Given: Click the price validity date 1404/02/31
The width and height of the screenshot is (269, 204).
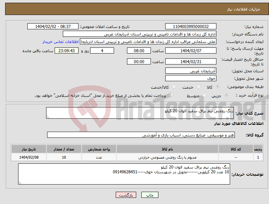Looking at the screenshot, I should 191,61.
